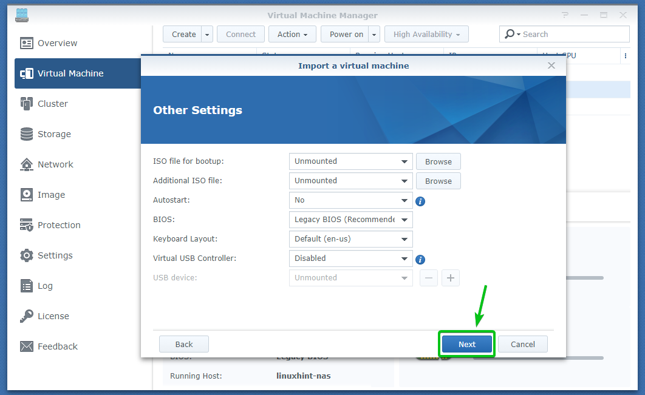Open the ISO file for bootup dropdown
The image size is (645, 395).
click(350, 161)
